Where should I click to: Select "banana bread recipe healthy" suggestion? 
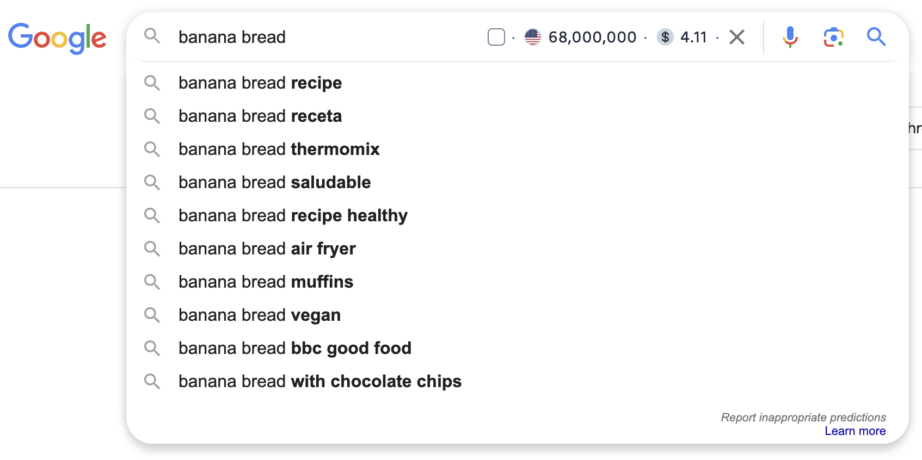(293, 216)
